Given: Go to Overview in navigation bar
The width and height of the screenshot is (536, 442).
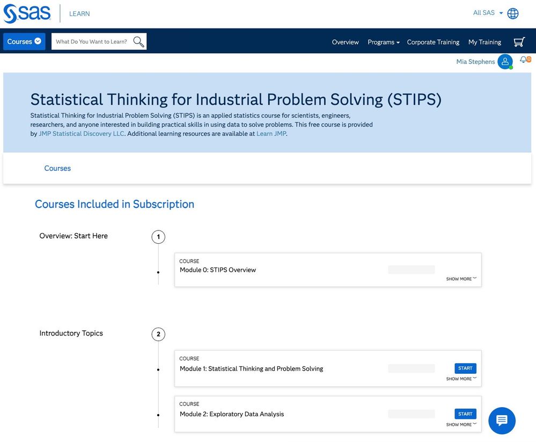Looking at the screenshot, I should [345, 42].
